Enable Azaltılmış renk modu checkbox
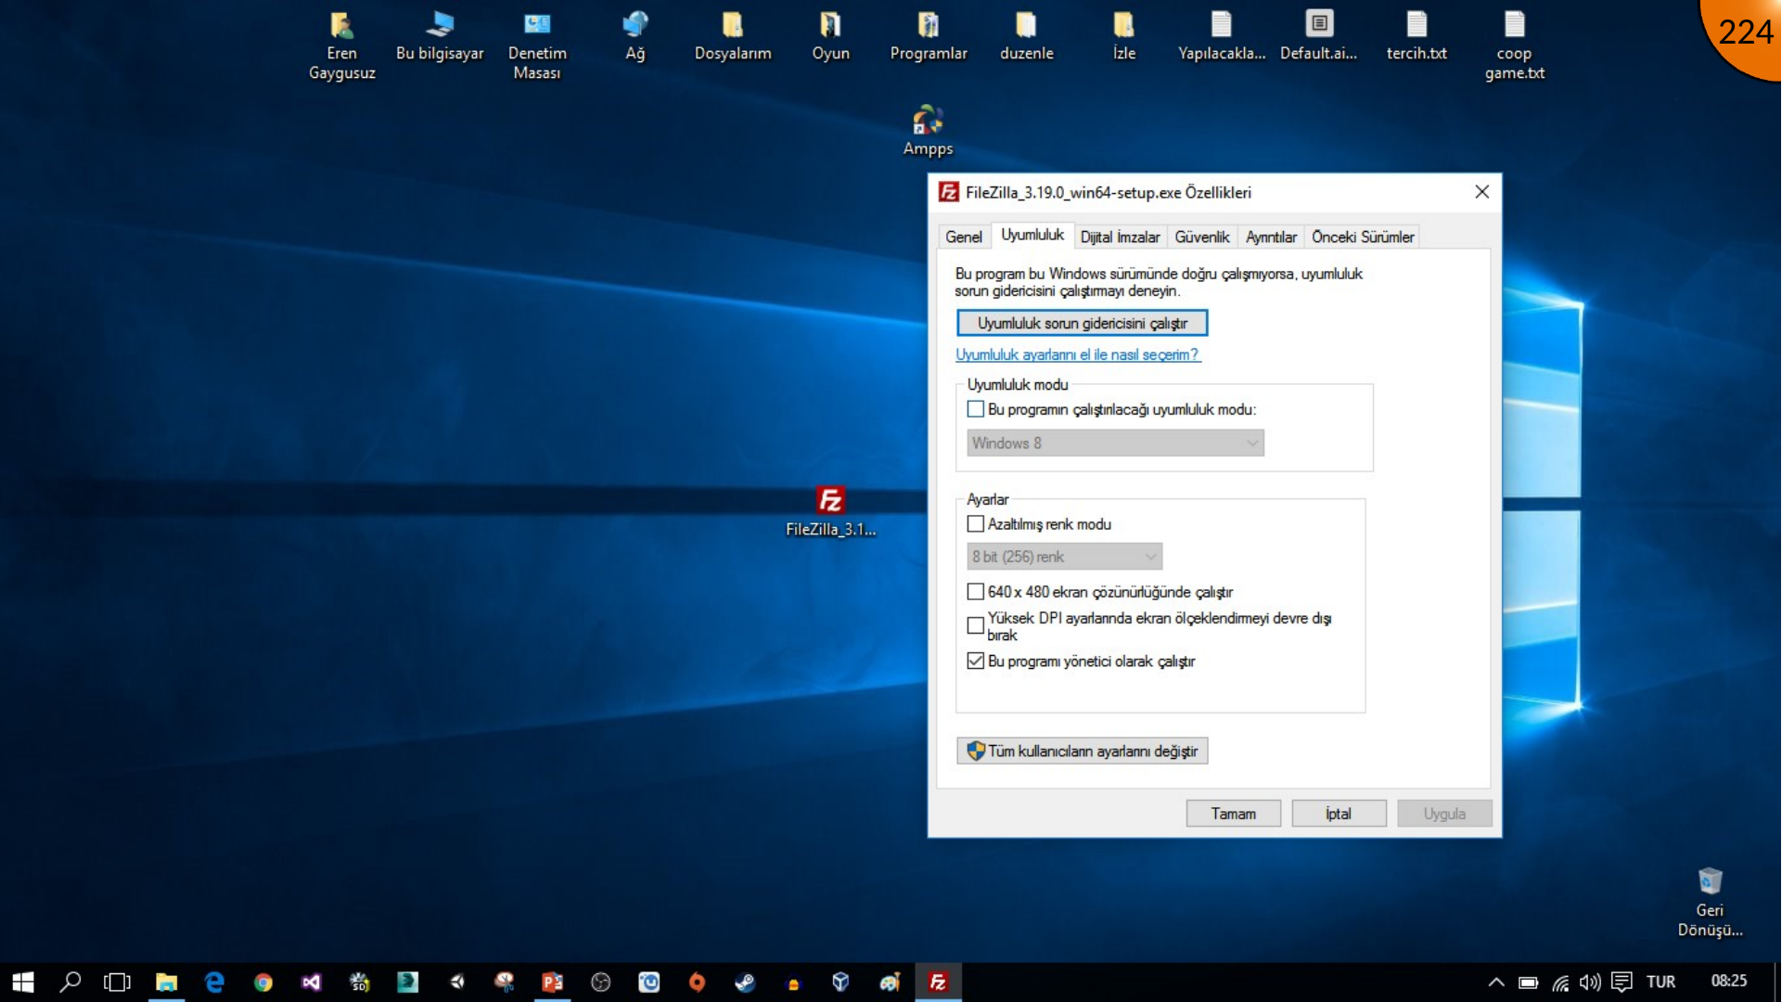This screenshot has height=1002, width=1782. tap(975, 524)
